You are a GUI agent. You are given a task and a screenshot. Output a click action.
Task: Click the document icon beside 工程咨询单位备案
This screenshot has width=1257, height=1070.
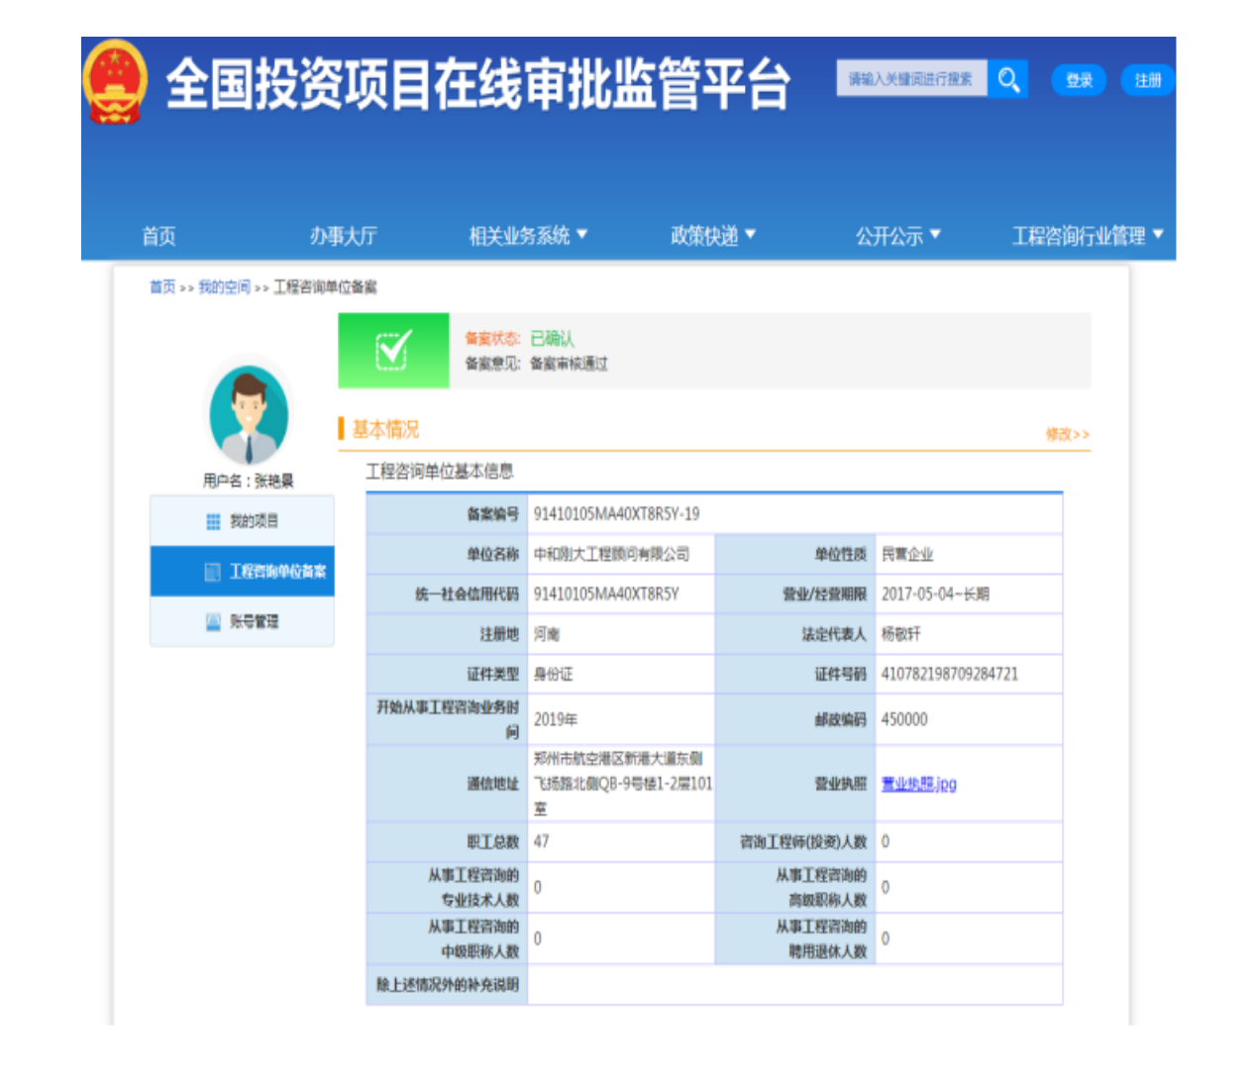[x=212, y=572]
